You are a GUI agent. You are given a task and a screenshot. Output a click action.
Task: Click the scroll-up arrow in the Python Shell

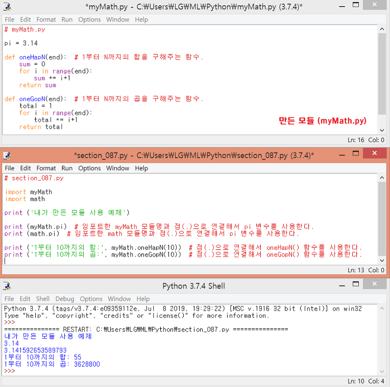pos(382,308)
